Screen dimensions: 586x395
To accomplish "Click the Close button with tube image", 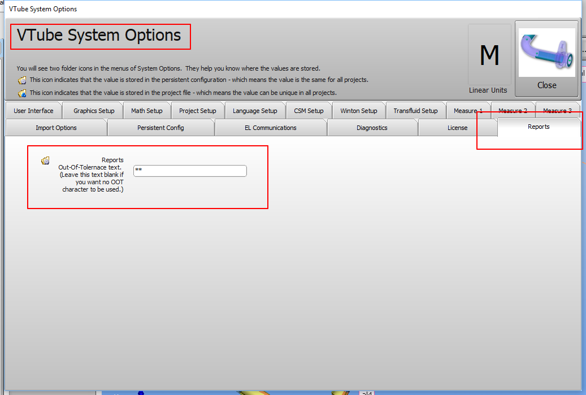I will click(x=546, y=59).
